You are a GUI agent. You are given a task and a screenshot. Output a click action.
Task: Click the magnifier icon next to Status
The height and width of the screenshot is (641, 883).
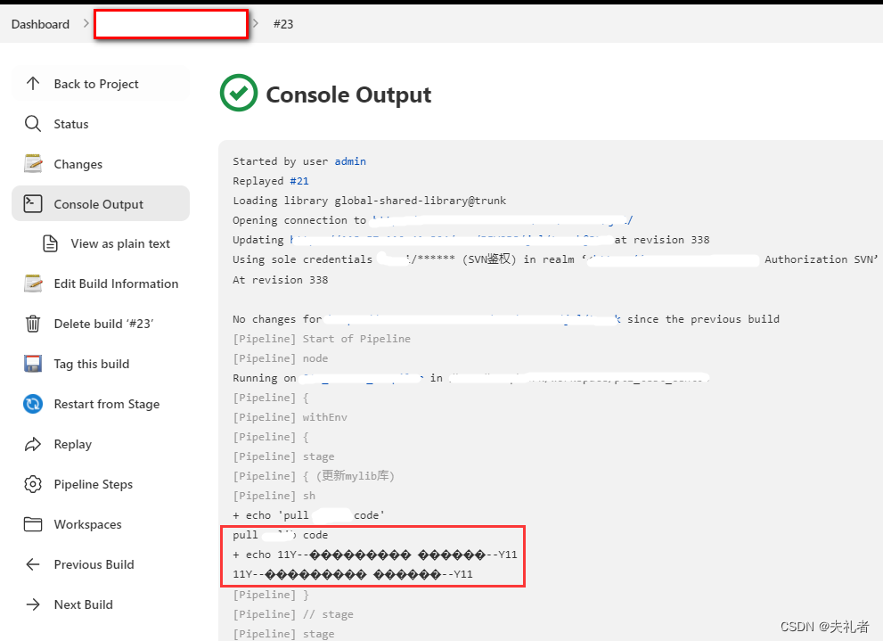pos(33,124)
